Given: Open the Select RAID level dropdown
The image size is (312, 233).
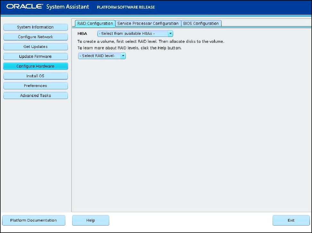Looking at the screenshot, I should 102,56.
